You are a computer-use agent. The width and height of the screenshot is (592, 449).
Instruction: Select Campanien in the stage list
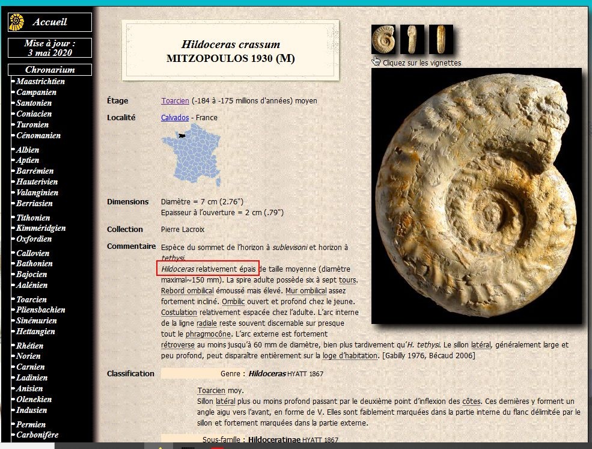pos(36,92)
